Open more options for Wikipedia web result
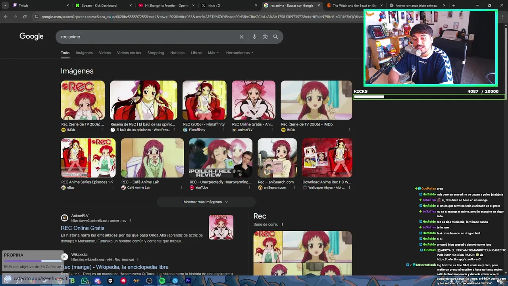Image resolution: width=508 pixels, height=286 pixels. tap(138, 259)
